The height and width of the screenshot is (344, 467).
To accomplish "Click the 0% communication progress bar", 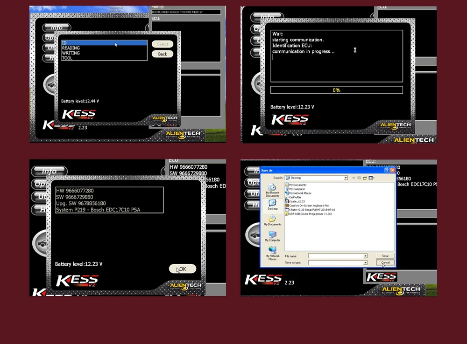I will 337,90.
